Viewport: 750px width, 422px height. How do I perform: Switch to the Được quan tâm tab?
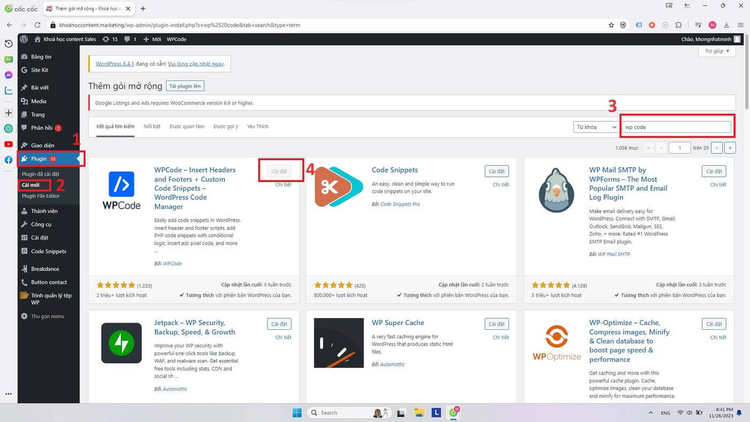187,126
